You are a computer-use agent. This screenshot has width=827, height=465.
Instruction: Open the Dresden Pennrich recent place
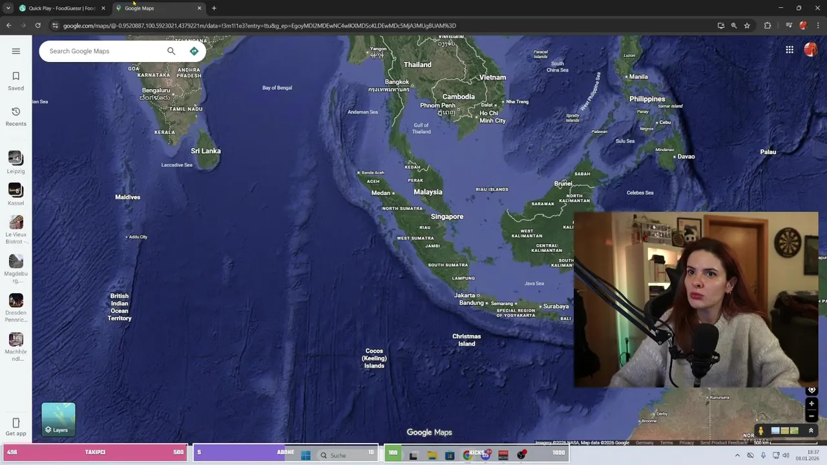[16, 308]
